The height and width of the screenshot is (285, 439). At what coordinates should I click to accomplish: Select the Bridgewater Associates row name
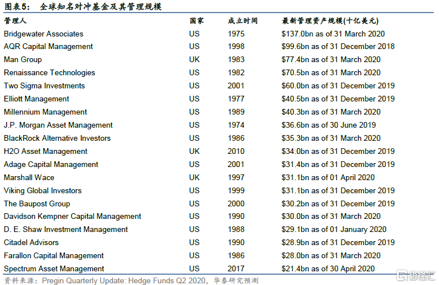tap(43, 34)
